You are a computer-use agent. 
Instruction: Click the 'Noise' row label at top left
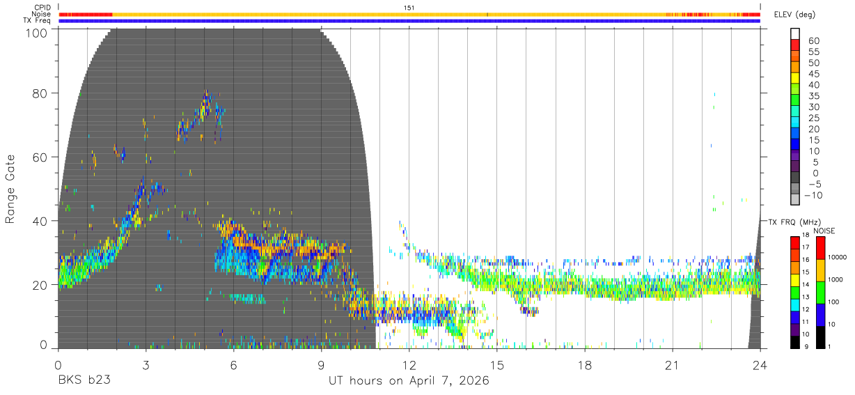42,14
